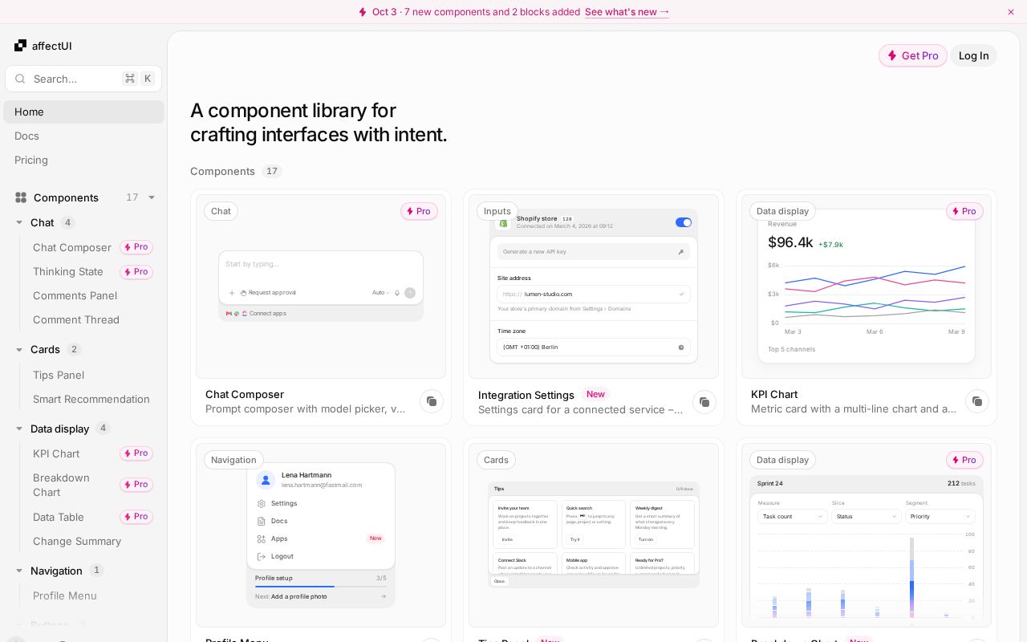
Task: Open Docs from the sidebar
Action: click(26, 136)
